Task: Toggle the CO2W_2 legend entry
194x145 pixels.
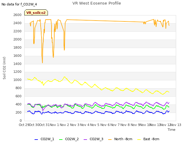Action: [69, 139]
